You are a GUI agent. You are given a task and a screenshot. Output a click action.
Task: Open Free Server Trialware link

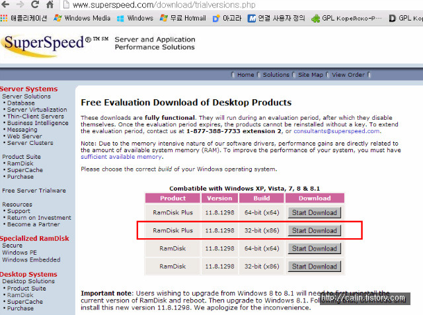pyautogui.click(x=34, y=191)
